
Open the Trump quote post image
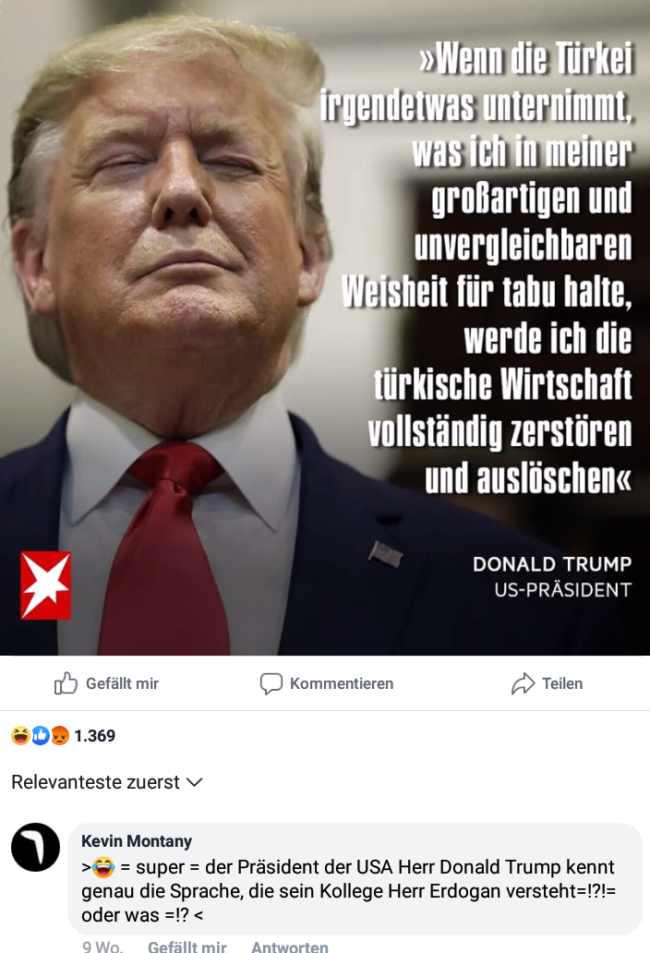(x=325, y=328)
